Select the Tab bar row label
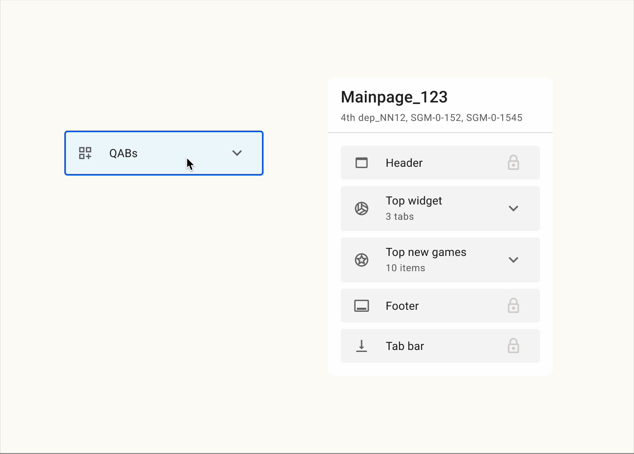Image resolution: width=634 pixels, height=454 pixels. [405, 346]
